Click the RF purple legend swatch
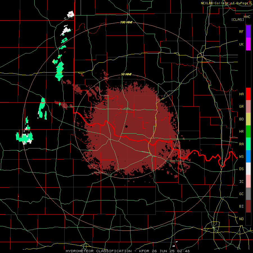The height and width of the screenshot is (253, 253). point(248,31)
